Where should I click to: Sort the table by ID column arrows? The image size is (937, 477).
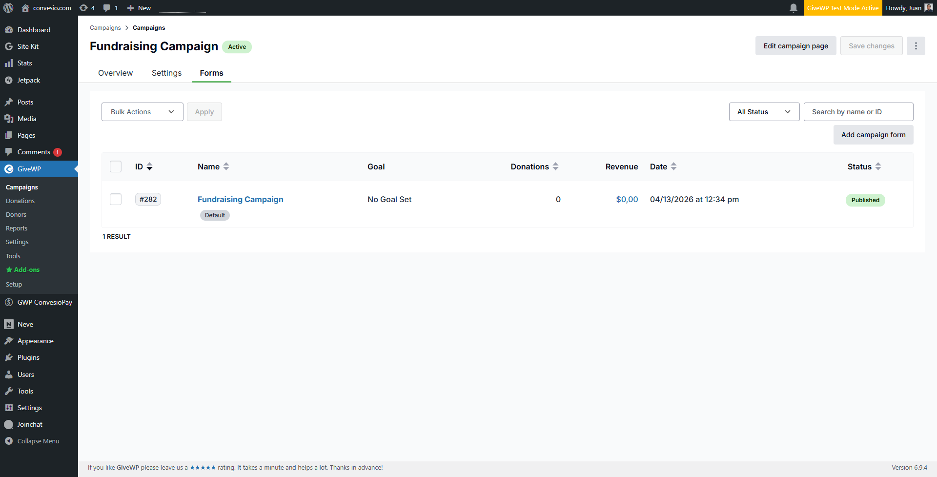(x=149, y=166)
